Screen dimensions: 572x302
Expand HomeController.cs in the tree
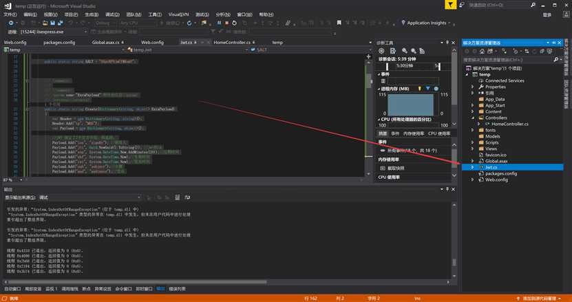479,124
